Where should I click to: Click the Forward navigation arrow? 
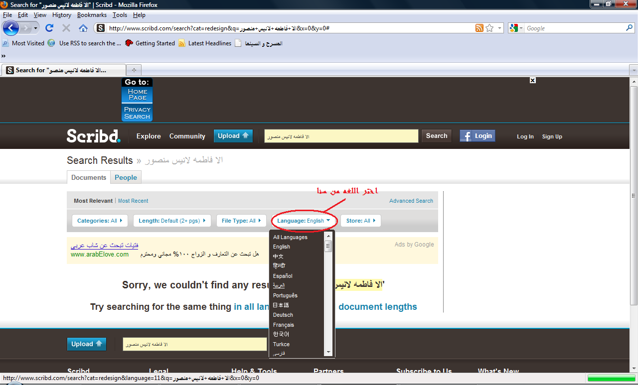click(27, 28)
